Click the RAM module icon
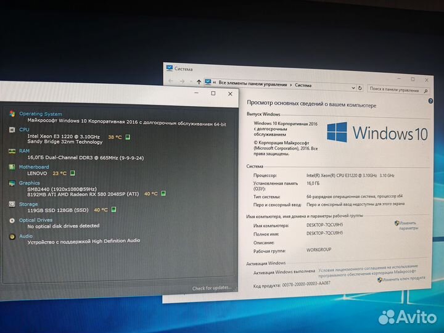This screenshot has width=444, height=333. [12, 151]
